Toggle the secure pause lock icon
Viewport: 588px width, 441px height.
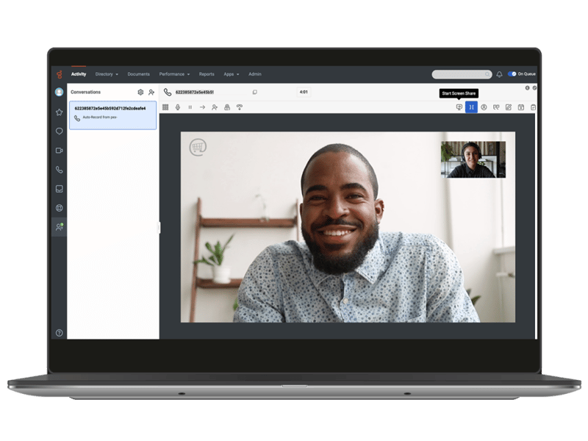click(x=227, y=107)
